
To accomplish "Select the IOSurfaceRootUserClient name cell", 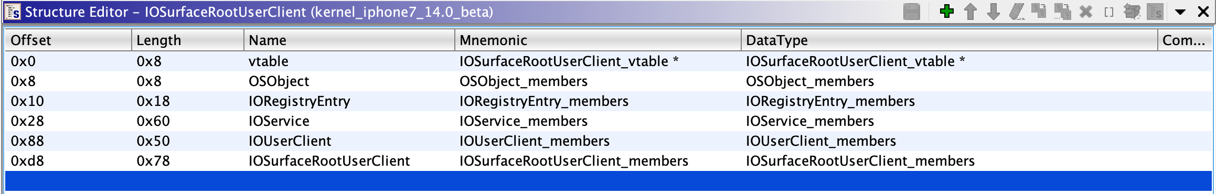I will [x=349, y=161].
